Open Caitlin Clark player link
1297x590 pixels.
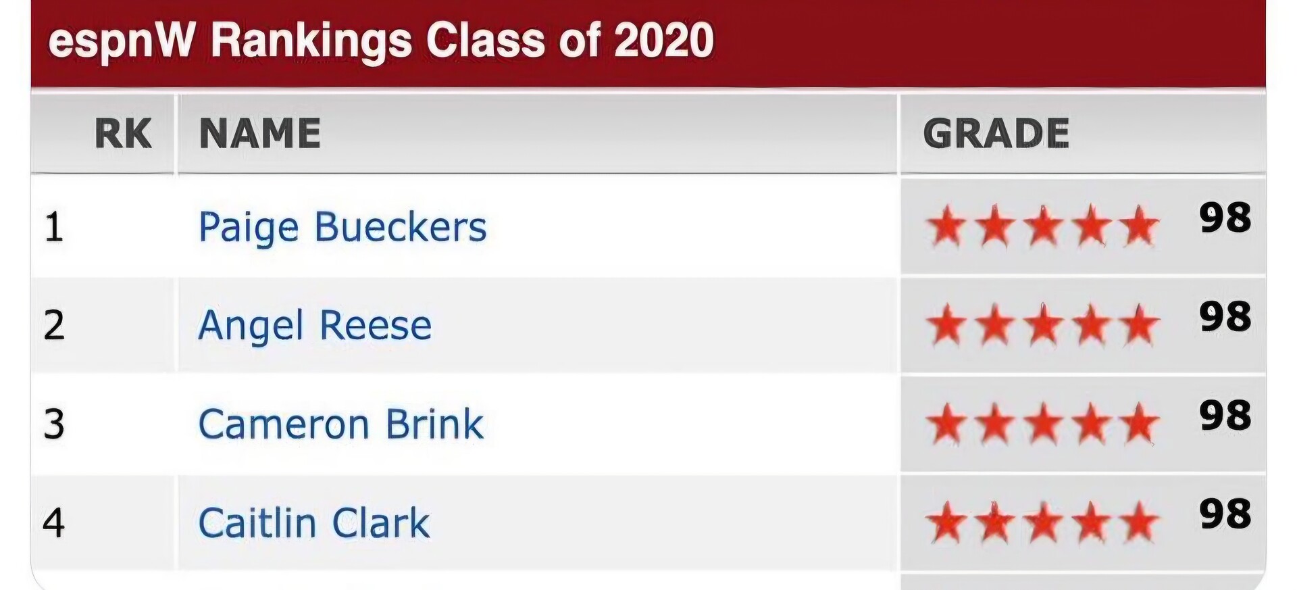[314, 523]
